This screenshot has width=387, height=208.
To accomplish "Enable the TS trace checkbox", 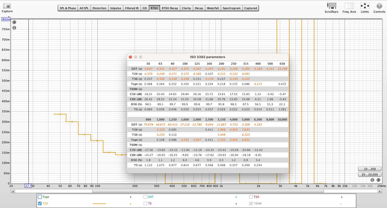I will point(145,203).
